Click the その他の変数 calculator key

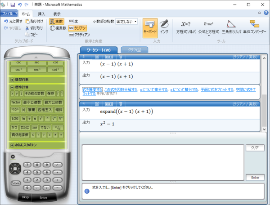[35, 94]
